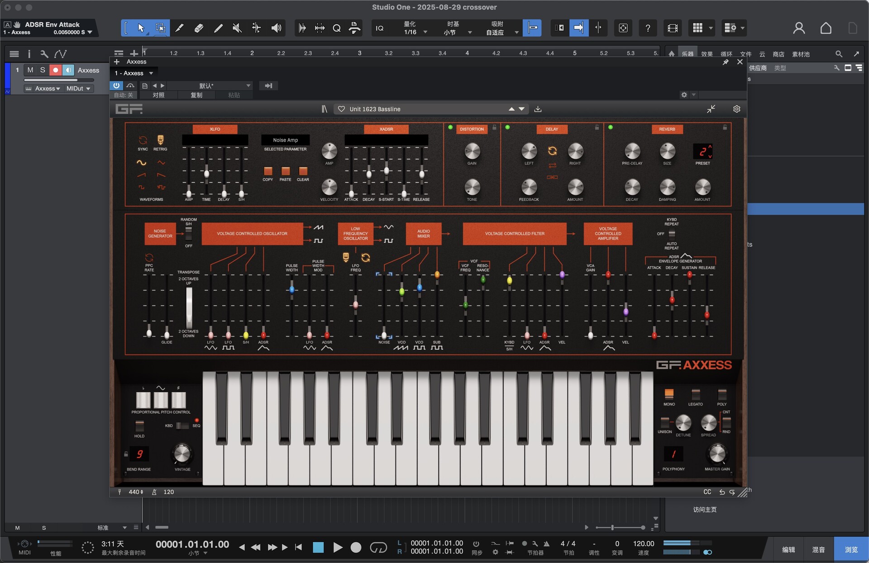The width and height of the screenshot is (869, 563).
Task: Open the wrench options in track header
Action: pos(44,54)
